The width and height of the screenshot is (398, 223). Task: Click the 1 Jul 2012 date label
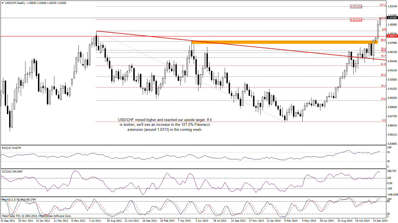[96, 221]
